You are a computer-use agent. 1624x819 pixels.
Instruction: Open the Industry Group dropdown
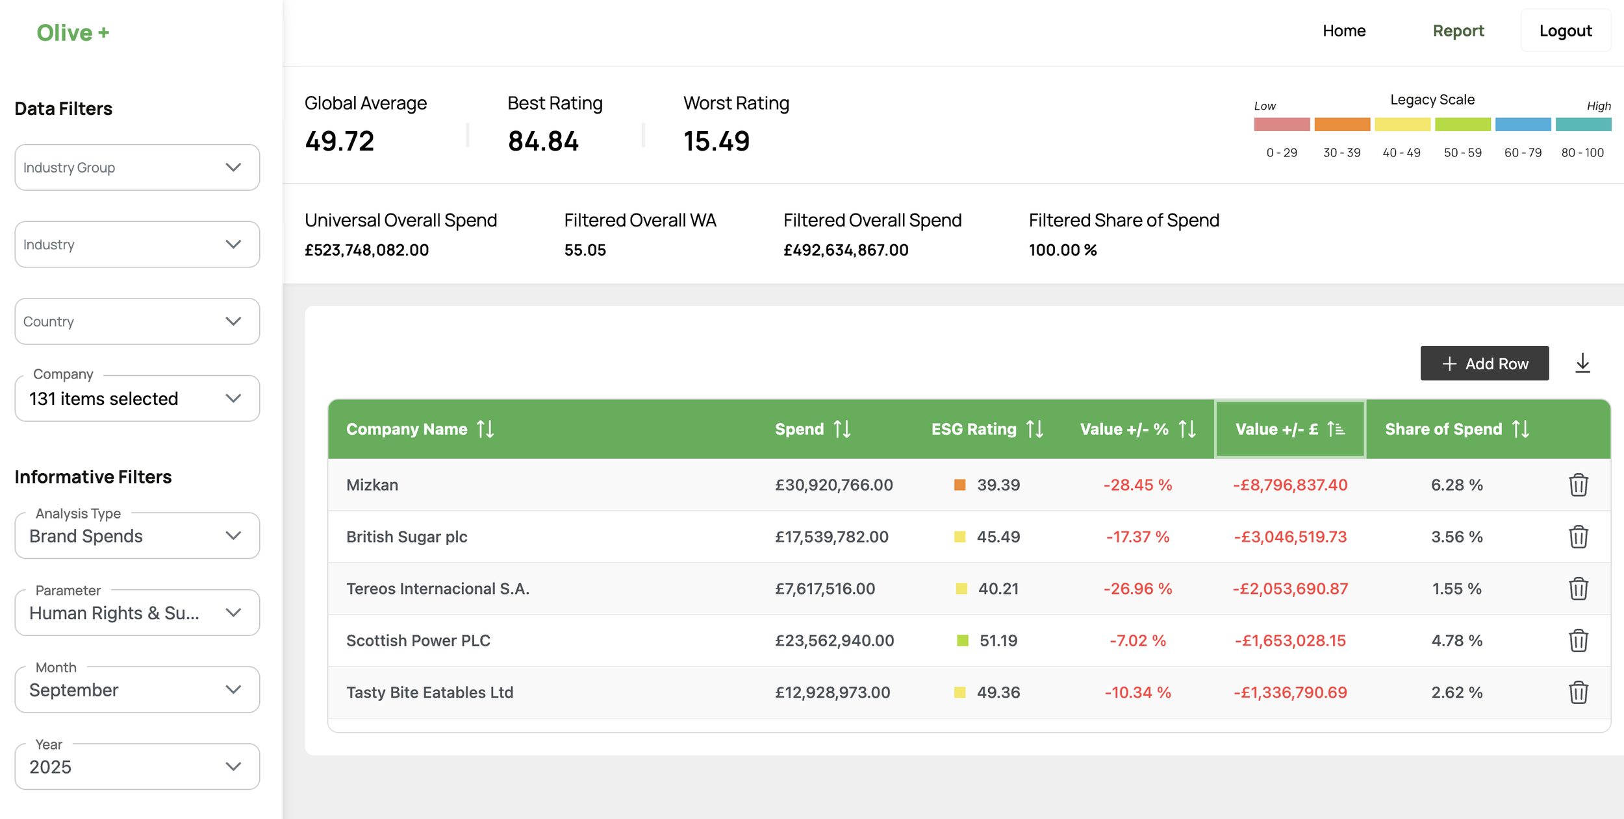click(137, 167)
